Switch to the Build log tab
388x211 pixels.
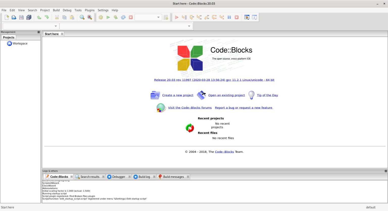coord(144,177)
